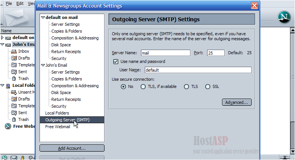The image size is (295, 160).
Task: Click the Server Name input field
Action: coord(166,53)
